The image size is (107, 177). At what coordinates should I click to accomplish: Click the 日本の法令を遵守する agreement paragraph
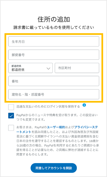pyautogui.click(x=58, y=141)
